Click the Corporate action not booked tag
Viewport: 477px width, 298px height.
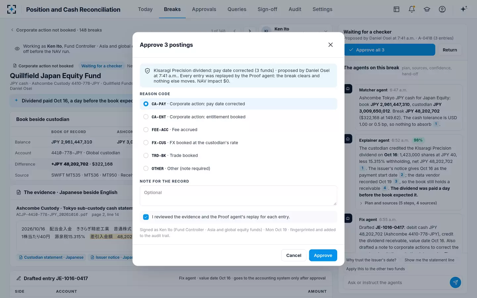coord(43,66)
